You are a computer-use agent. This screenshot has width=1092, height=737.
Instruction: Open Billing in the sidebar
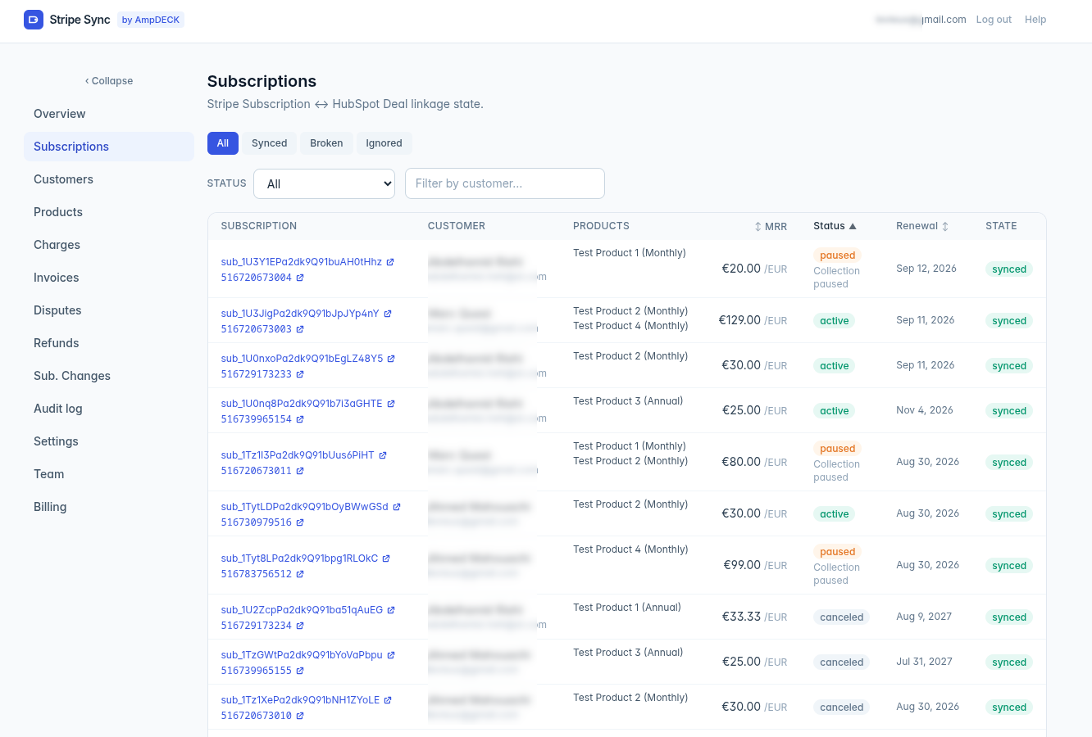(109, 507)
